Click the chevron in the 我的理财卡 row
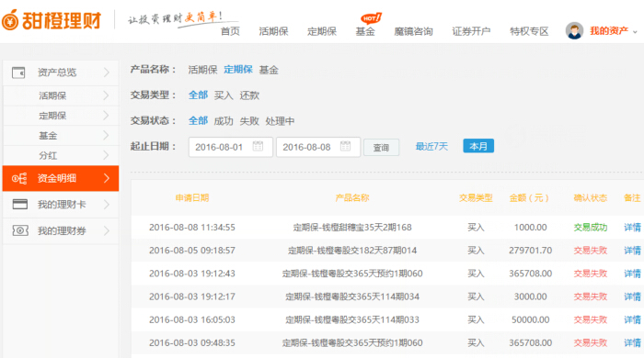 (x=107, y=205)
